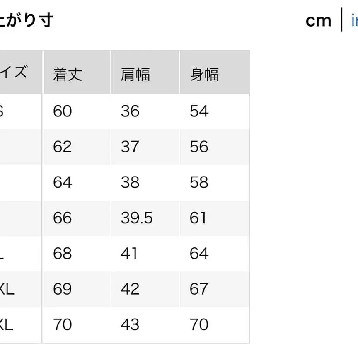
Task: Click the cell showing 68 length
Action: 62,254
